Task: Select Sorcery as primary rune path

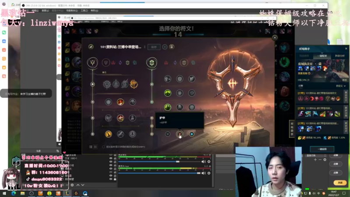Action: (120, 63)
